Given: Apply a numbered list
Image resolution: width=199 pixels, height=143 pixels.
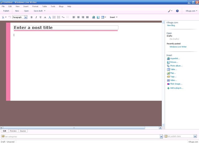Looking at the screenshot, I should point(54,17).
